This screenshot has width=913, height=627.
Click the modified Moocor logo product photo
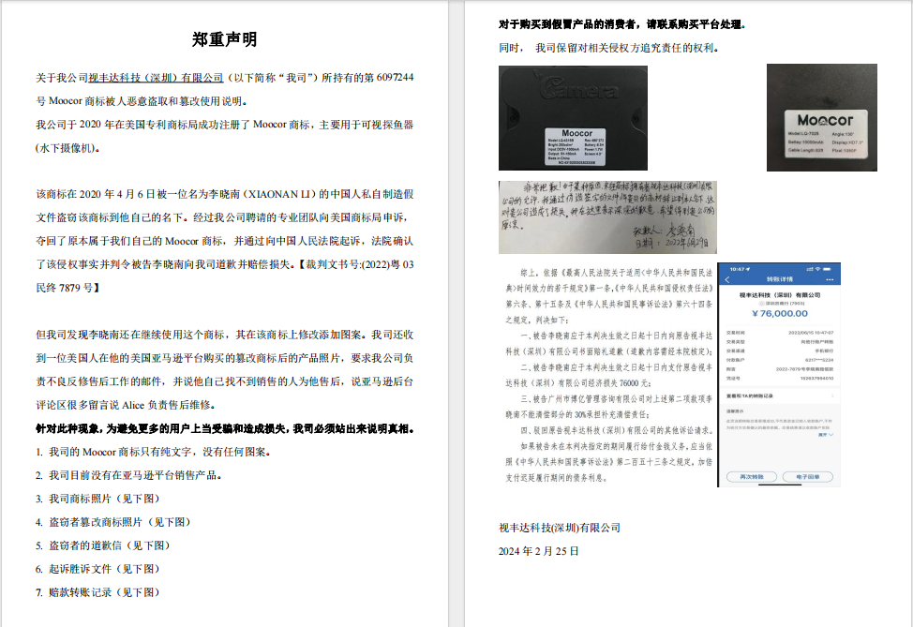click(821, 117)
